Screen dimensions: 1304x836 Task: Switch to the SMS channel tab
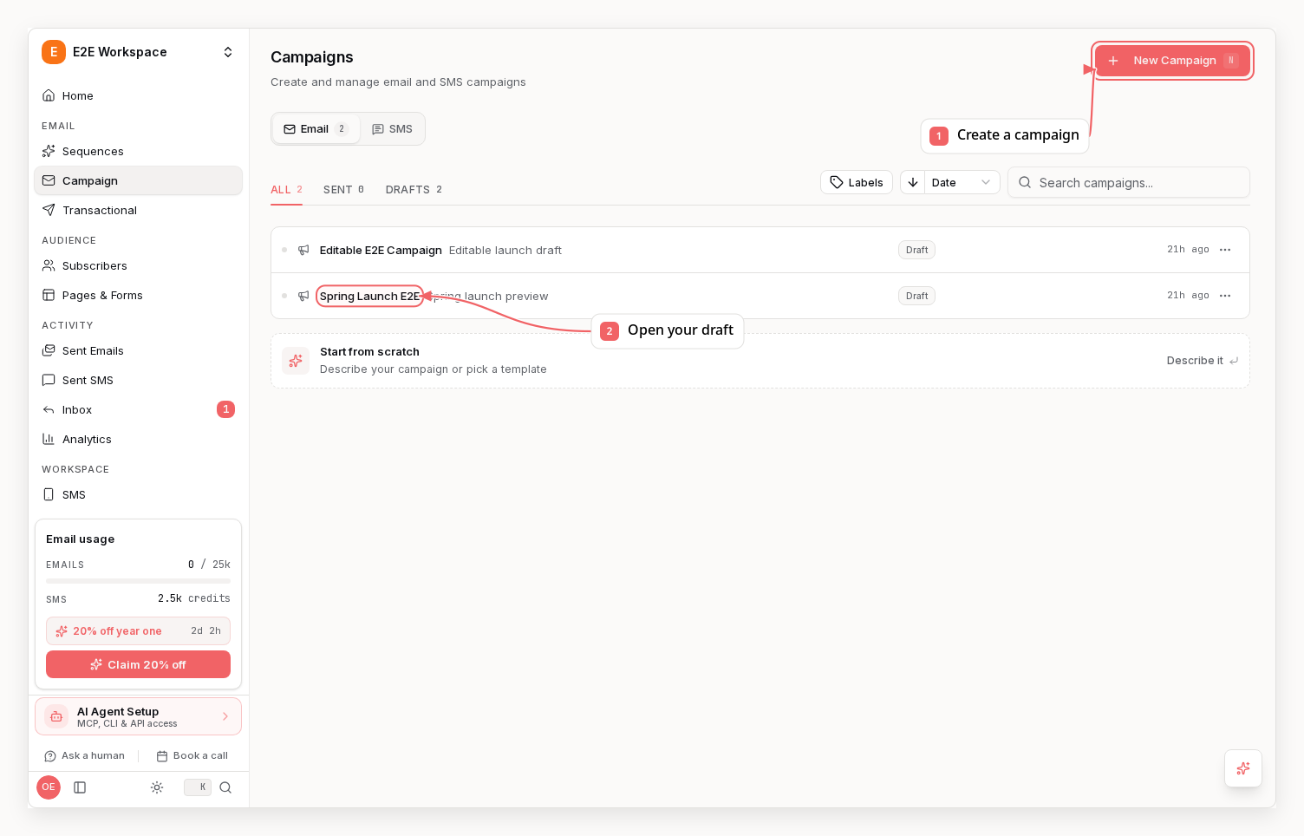392,129
